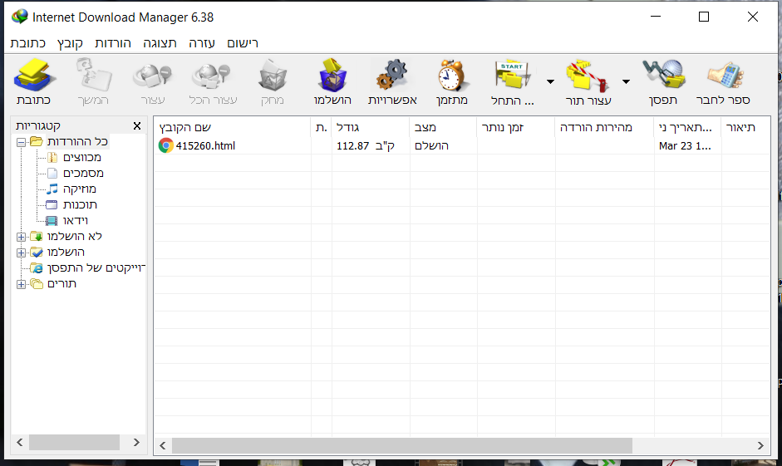Click categories panel scrollbar right arrow
Screen dimensions: 782x466
136,442
